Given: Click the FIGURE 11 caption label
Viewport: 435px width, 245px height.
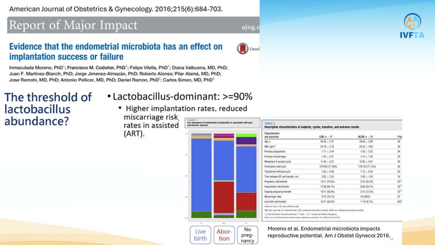Looking at the screenshot, I should [192, 120].
